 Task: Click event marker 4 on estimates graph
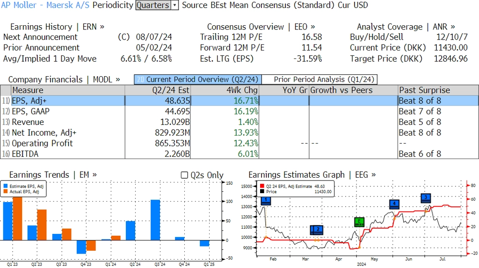394,204
